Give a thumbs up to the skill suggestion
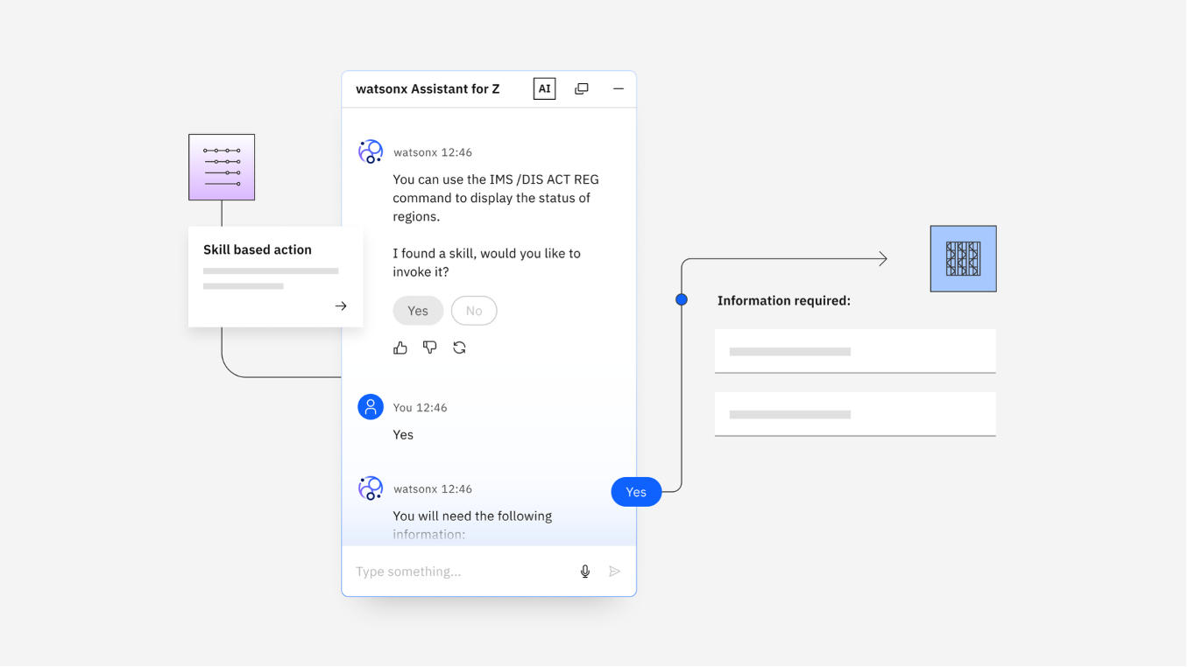This screenshot has width=1188, height=667. [400, 348]
